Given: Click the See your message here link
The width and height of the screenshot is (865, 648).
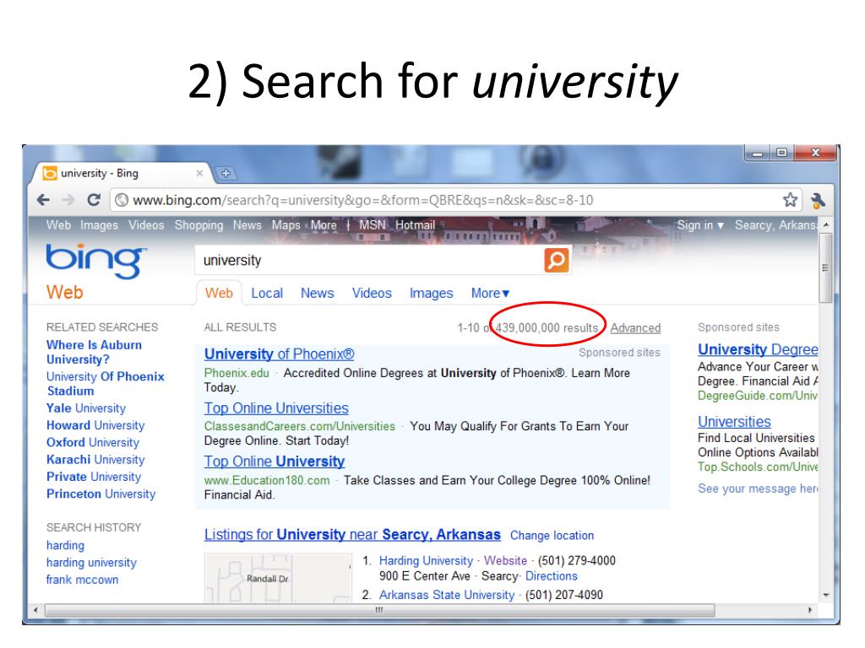Looking at the screenshot, I should pyautogui.click(x=758, y=489).
